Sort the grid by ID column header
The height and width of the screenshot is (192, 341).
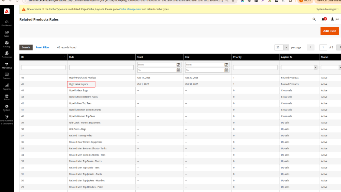tap(43, 57)
